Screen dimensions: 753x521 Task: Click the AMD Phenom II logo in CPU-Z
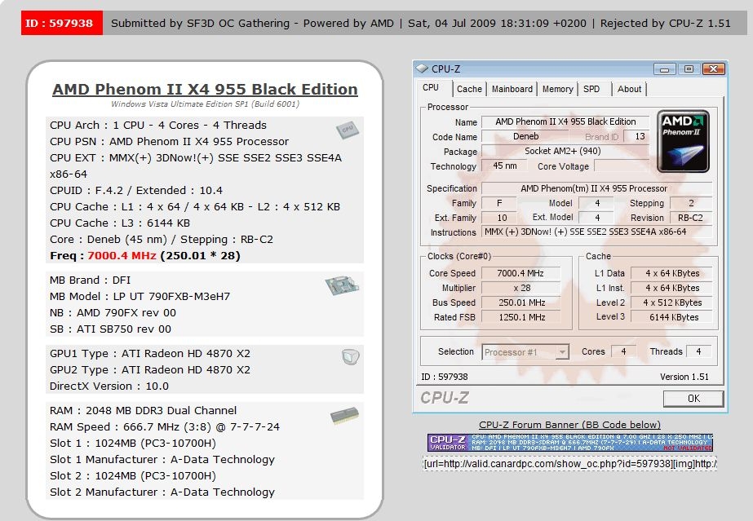pos(683,140)
